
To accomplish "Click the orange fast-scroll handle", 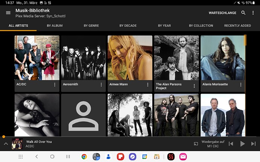I will pos(245,40).
